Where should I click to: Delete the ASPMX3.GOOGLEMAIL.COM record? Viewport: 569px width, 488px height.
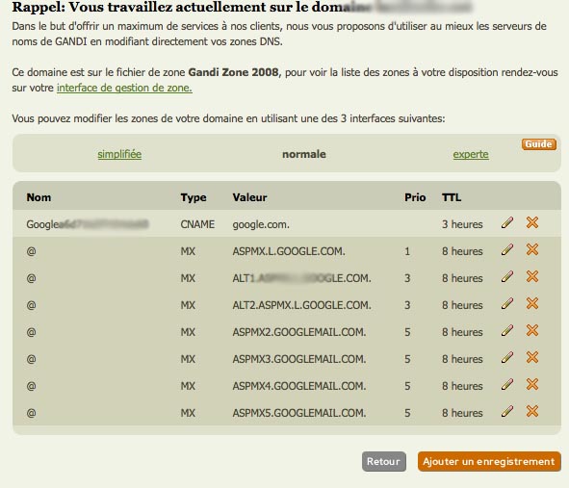tap(532, 357)
